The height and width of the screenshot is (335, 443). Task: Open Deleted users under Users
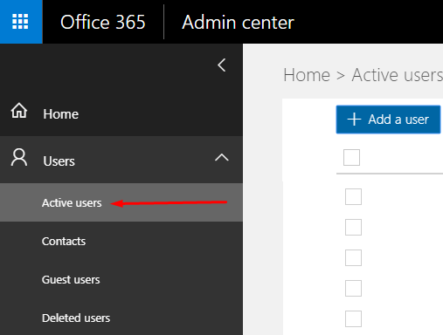coord(76,318)
